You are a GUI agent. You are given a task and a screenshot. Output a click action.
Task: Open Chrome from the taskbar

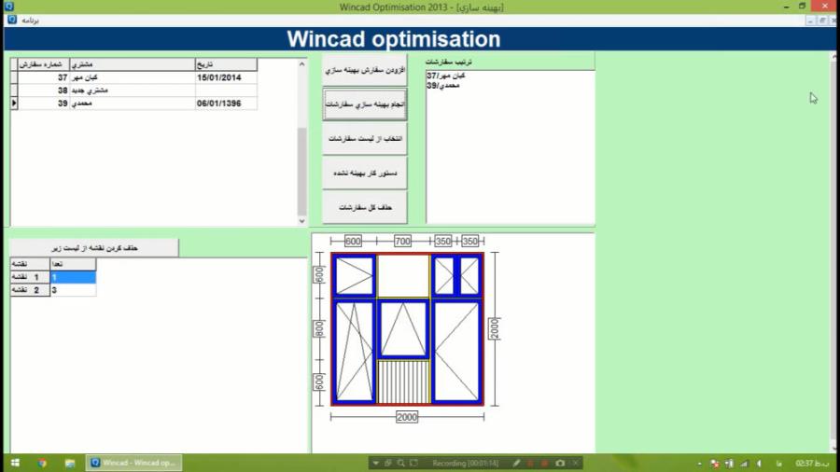coord(42,463)
